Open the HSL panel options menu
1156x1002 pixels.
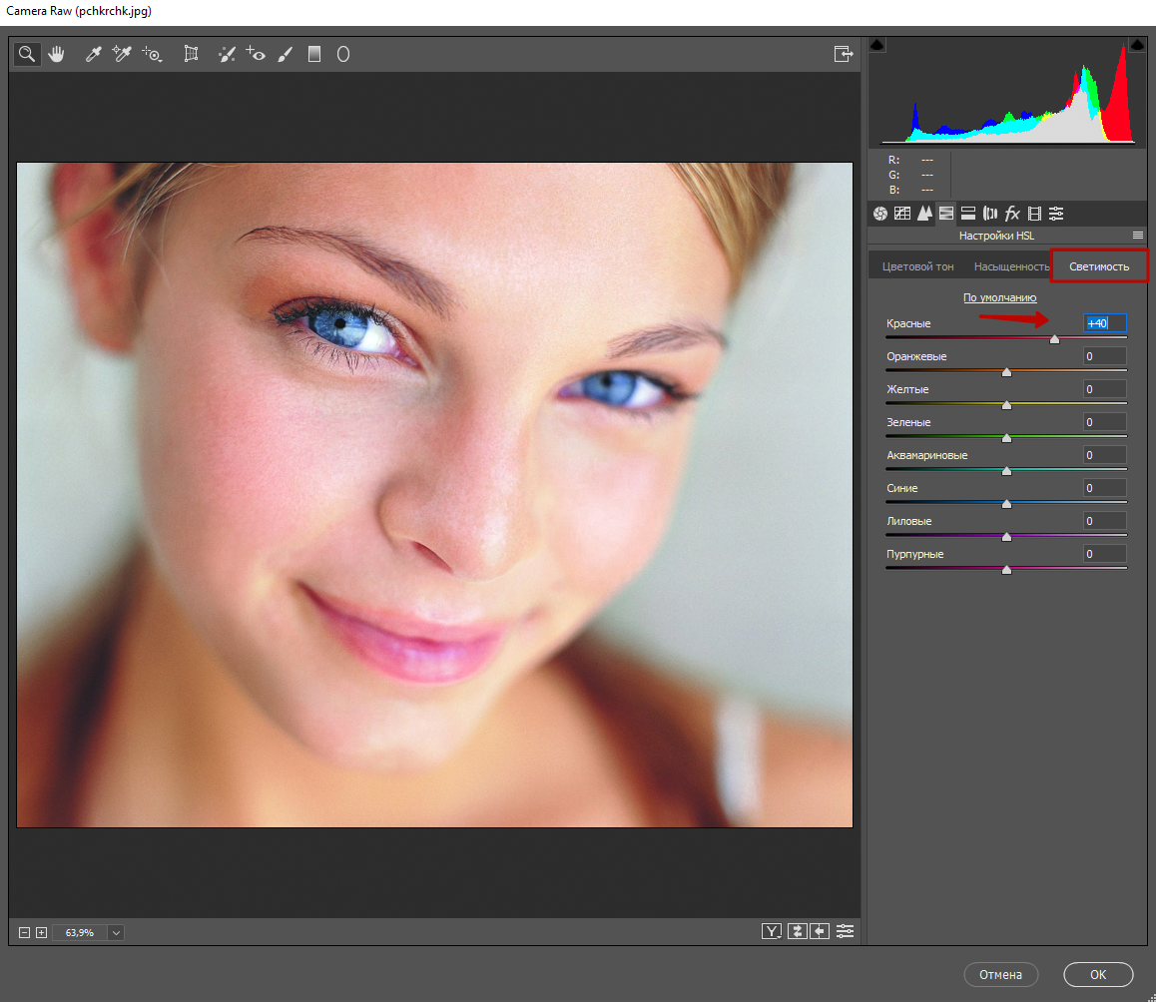[1138, 236]
